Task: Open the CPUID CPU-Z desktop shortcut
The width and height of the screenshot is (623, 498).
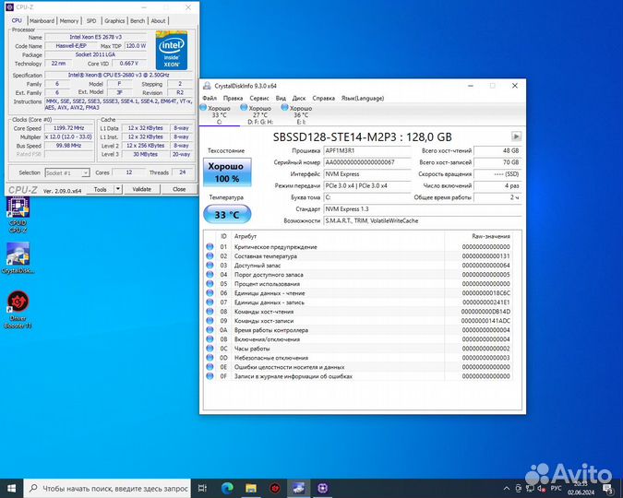Action: pos(18,215)
